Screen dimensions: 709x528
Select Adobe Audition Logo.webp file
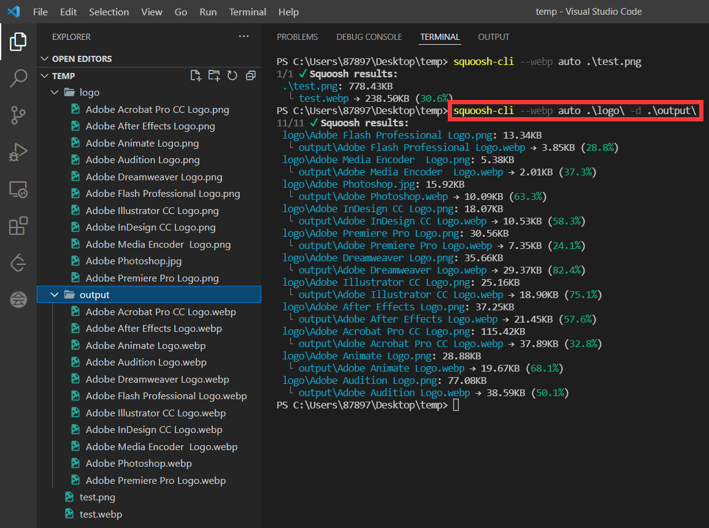pos(146,362)
